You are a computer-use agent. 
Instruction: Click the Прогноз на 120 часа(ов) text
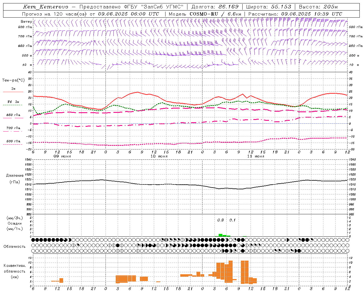click(x=55, y=14)
